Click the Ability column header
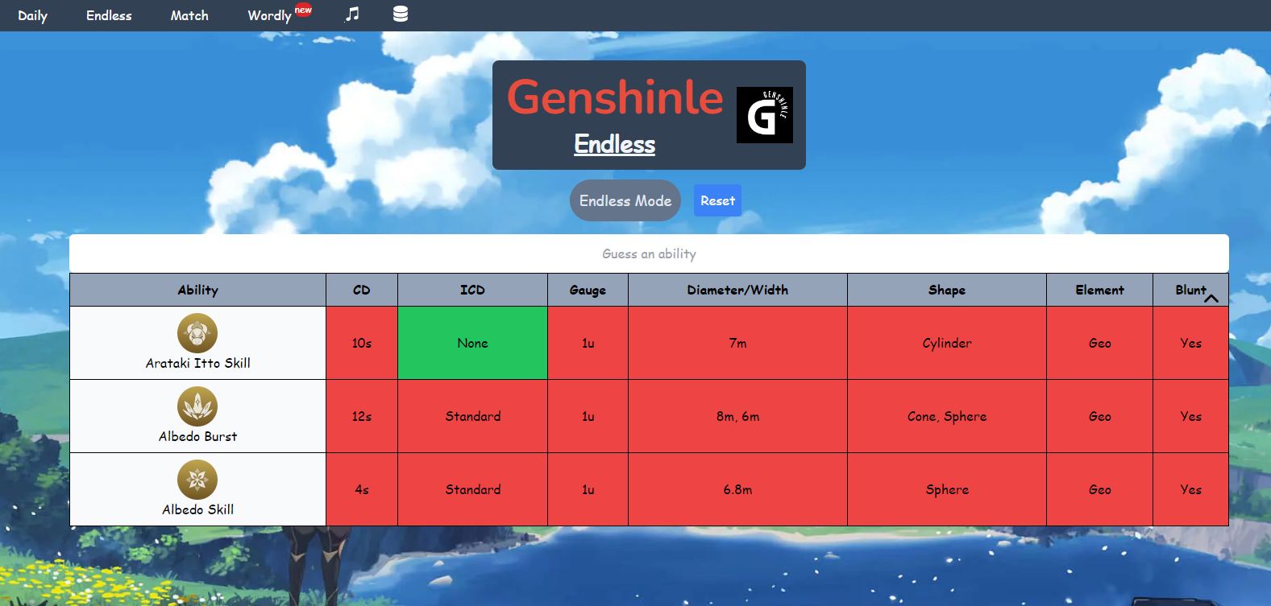Viewport: 1271px width, 606px height. click(197, 290)
